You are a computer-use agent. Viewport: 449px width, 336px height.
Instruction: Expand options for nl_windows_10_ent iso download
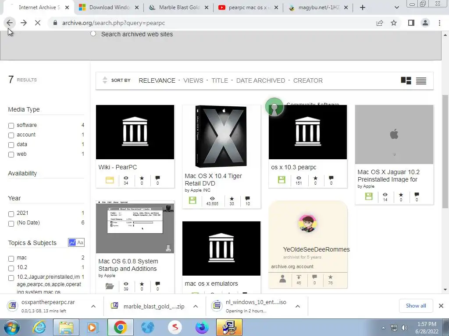(x=298, y=306)
